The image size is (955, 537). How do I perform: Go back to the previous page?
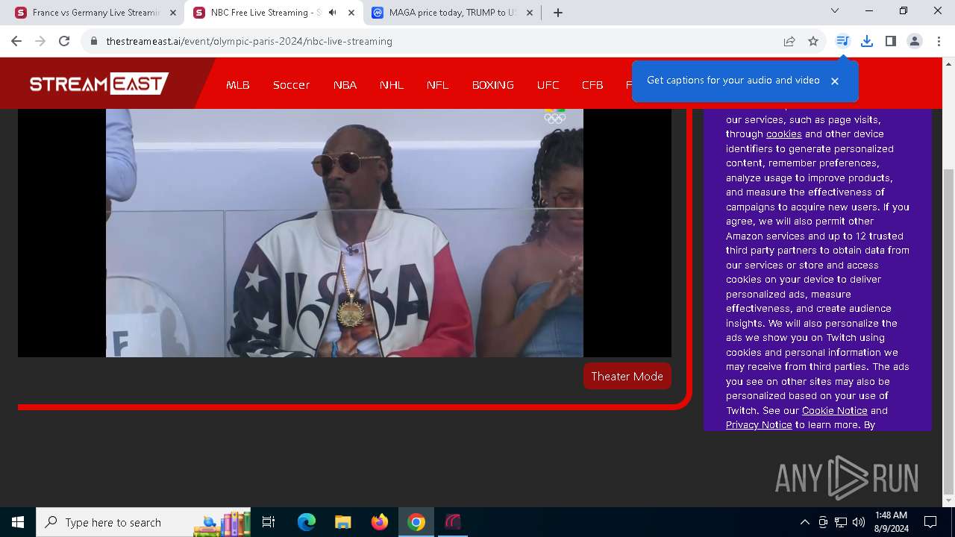(16, 41)
